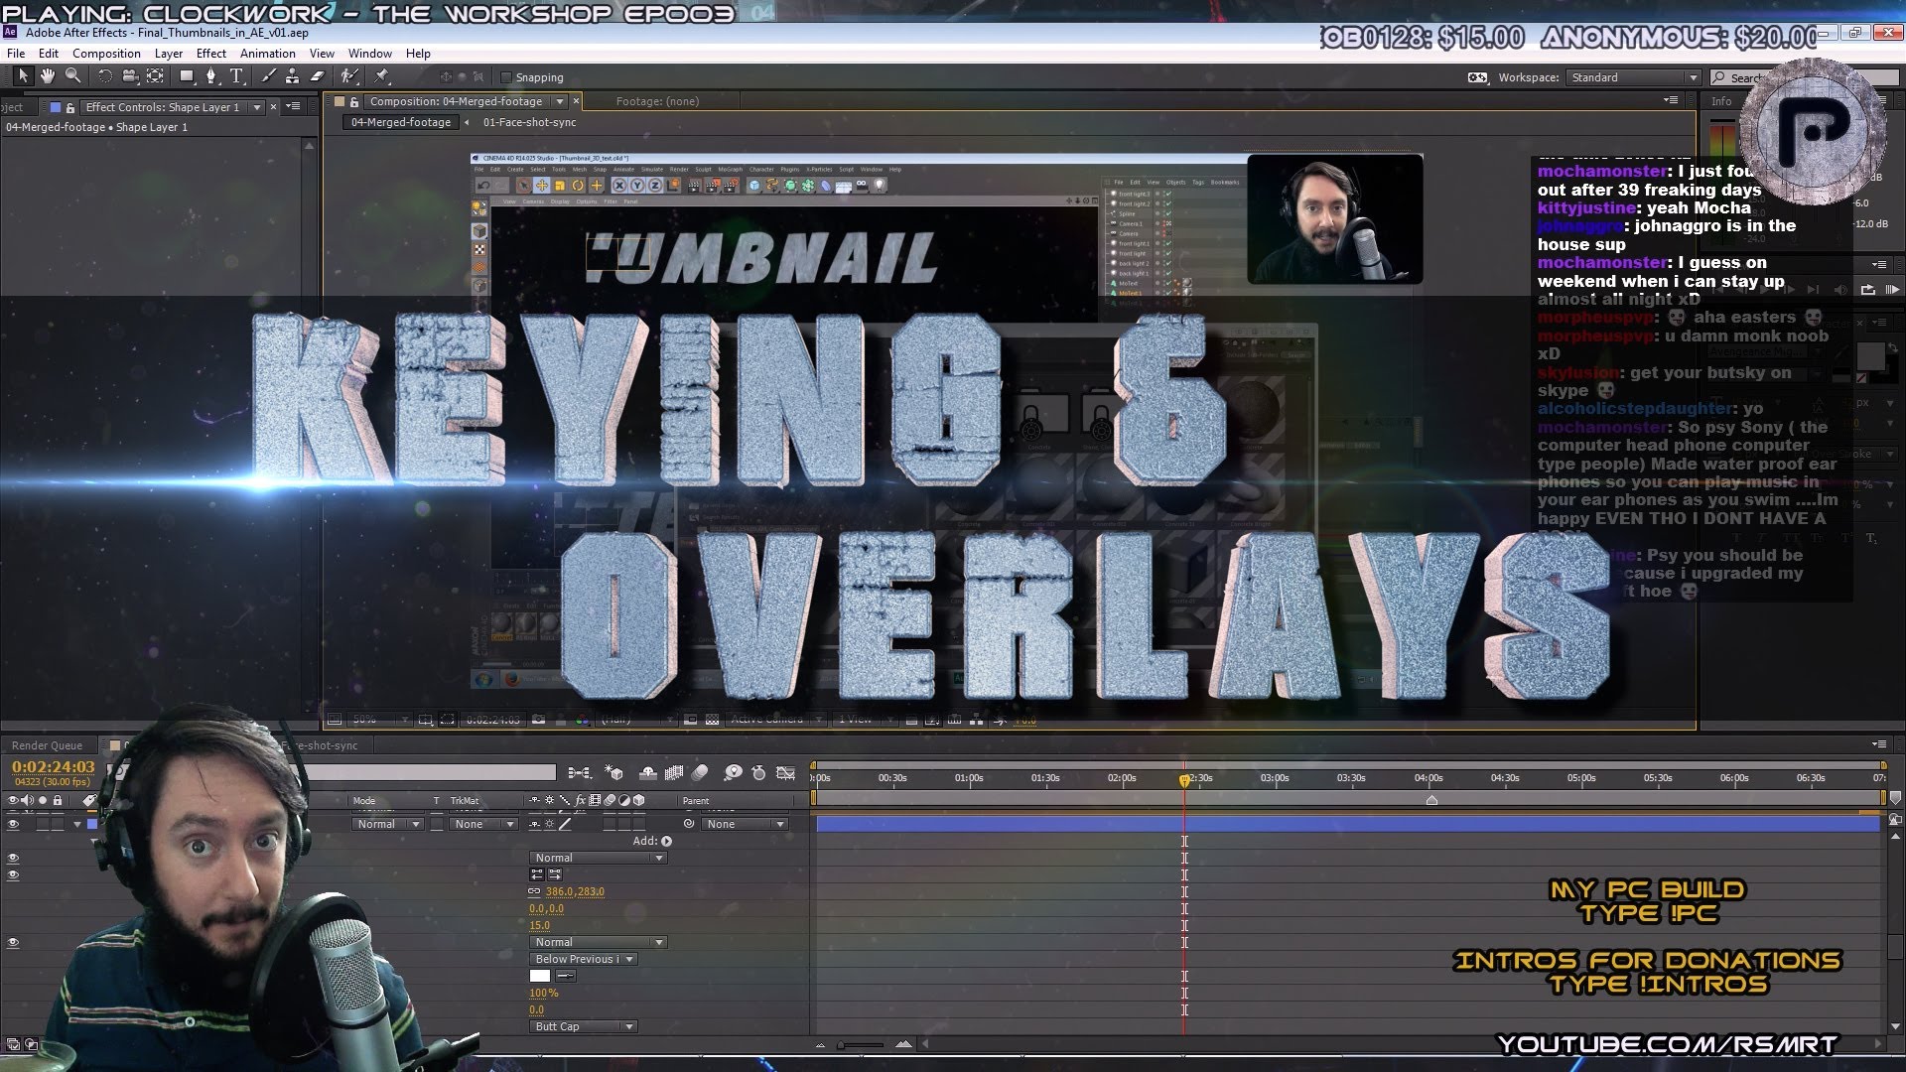Click the 04-Merged-footage tab
Image resolution: width=1906 pixels, height=1072 pixels.
[x=401, y=122]
